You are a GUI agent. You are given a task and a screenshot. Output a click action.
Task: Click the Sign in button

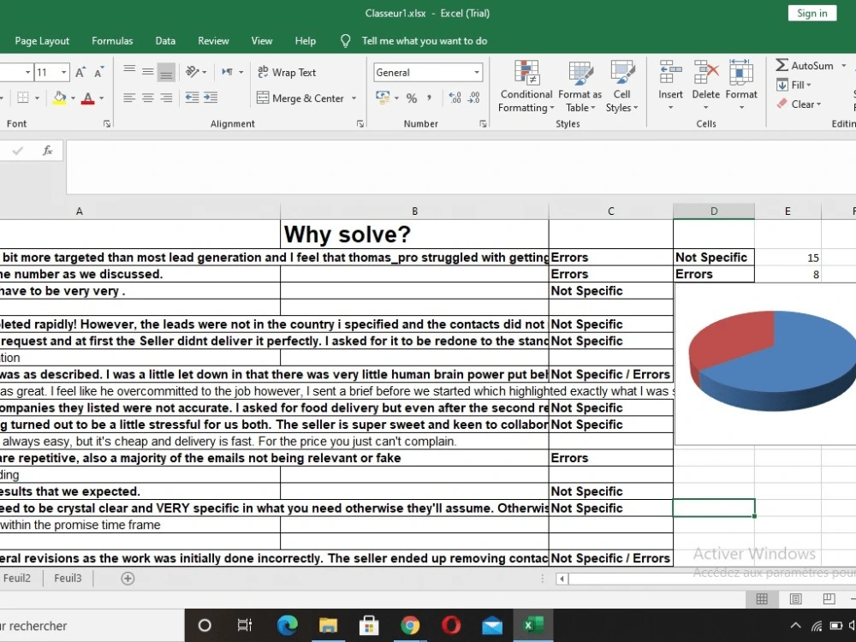pyautogui.click(x=811, y=13)
